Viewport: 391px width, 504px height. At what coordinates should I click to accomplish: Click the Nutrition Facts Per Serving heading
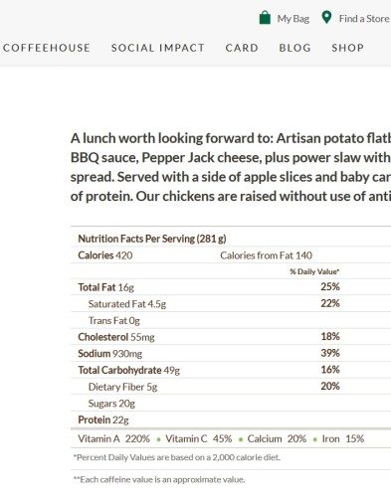(152, 239)
